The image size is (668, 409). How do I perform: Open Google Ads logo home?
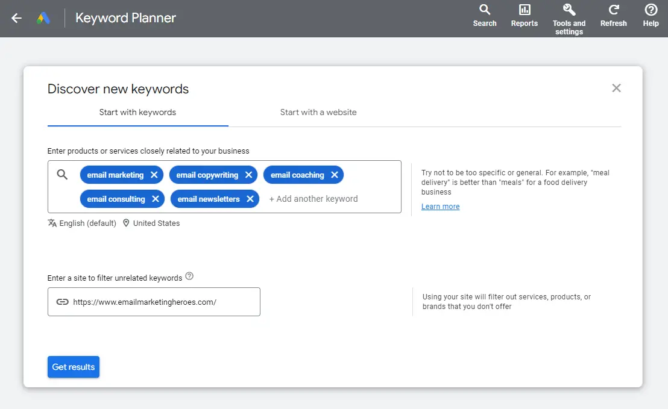tap(43, 18)
